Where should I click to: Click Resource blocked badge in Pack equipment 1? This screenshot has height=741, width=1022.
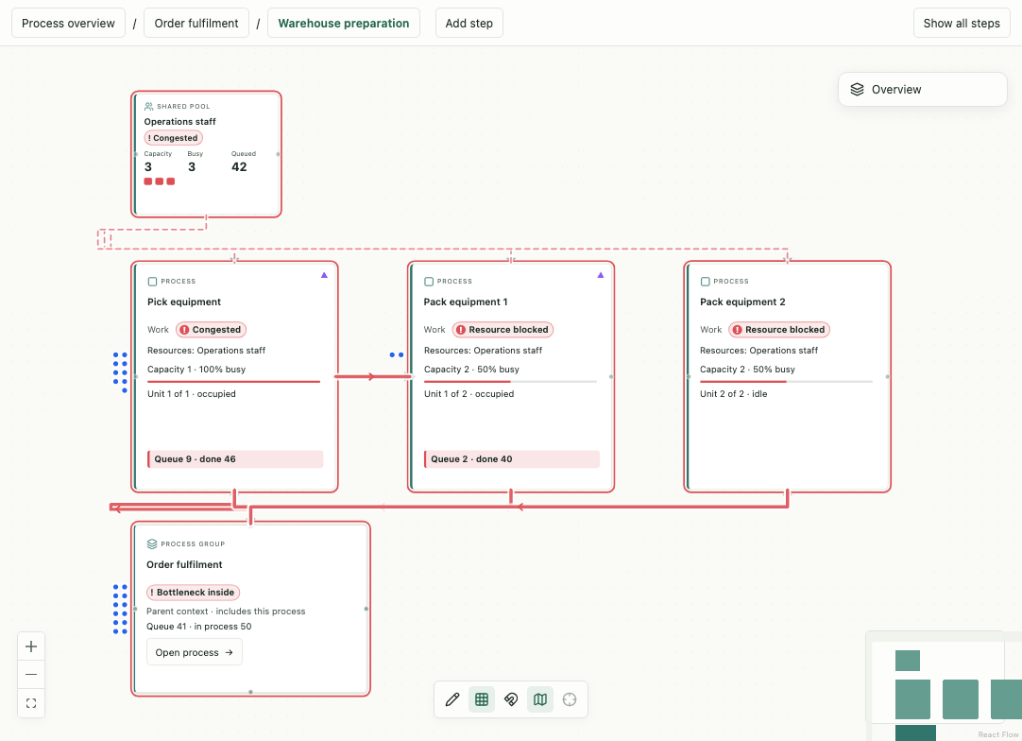click(503, 330)
